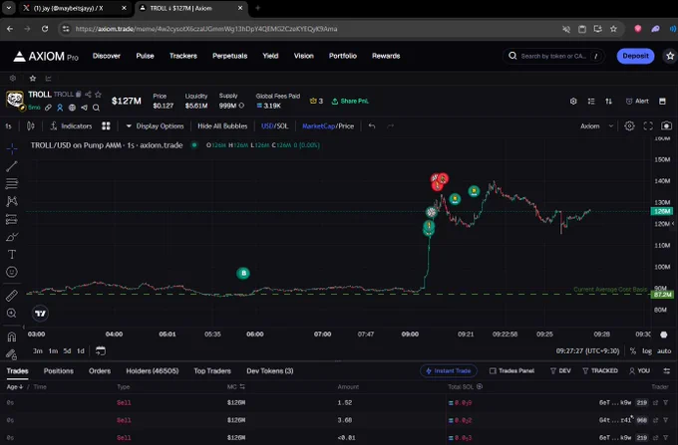Image resolution: width=678 pixels, height=445 pixels.
Task: Click Share PnL
Action: (351, 101)
